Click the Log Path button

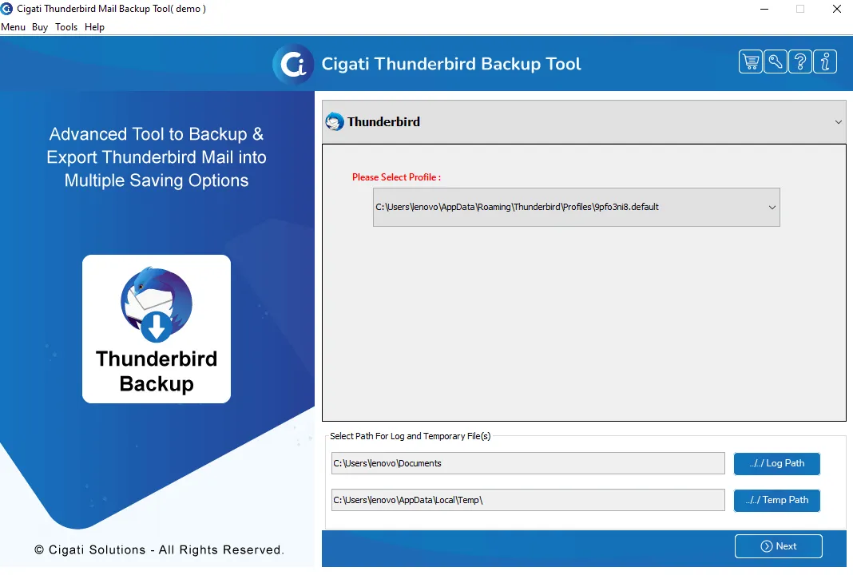tap(776, 463)
